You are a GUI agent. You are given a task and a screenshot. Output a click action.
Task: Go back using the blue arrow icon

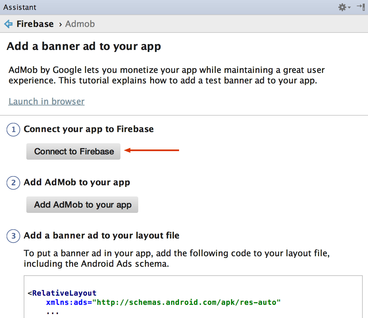click(8, 24)
